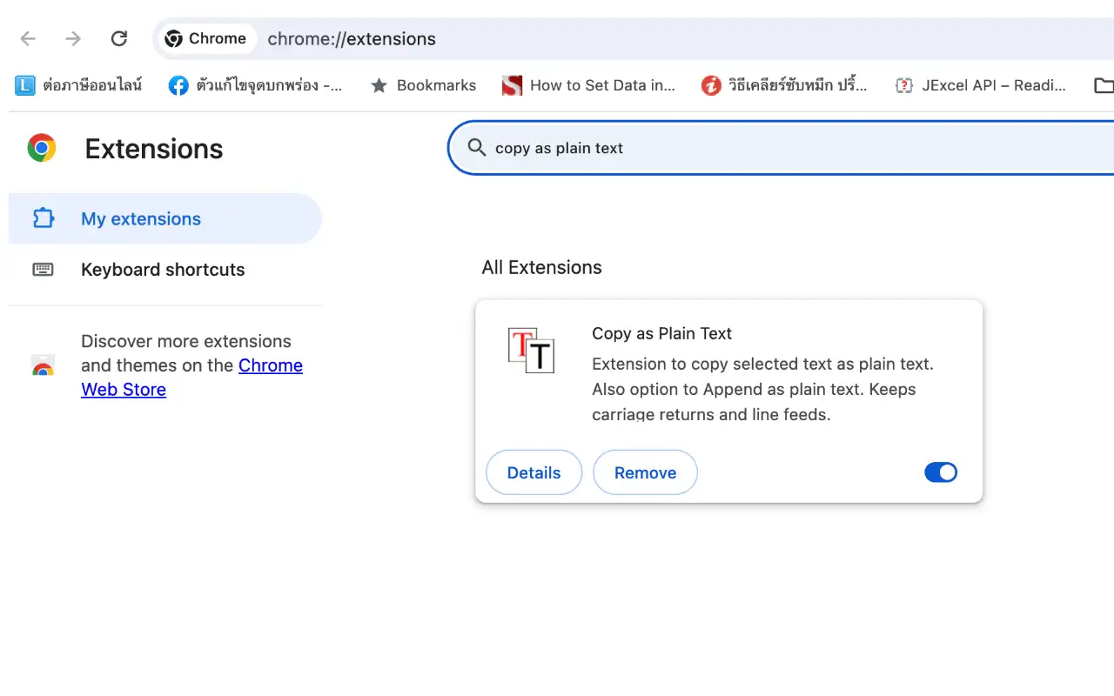1114x696 pixels.
Task: Click the Web Store icon in sidebar
Action: pos(43,365)
